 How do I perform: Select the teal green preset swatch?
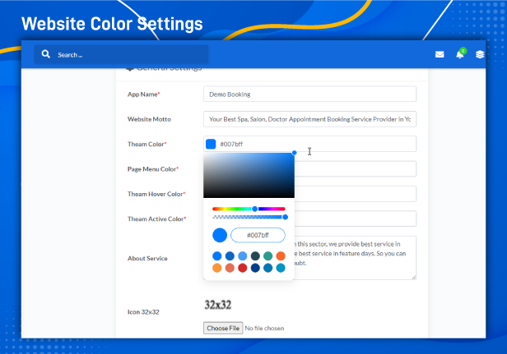click(268, 256)
